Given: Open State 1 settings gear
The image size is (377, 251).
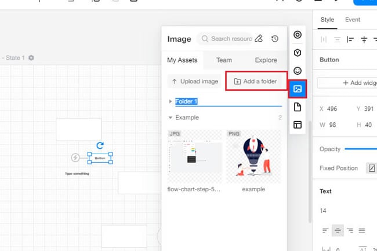Looking at the screenshot, I should point(31,57).
